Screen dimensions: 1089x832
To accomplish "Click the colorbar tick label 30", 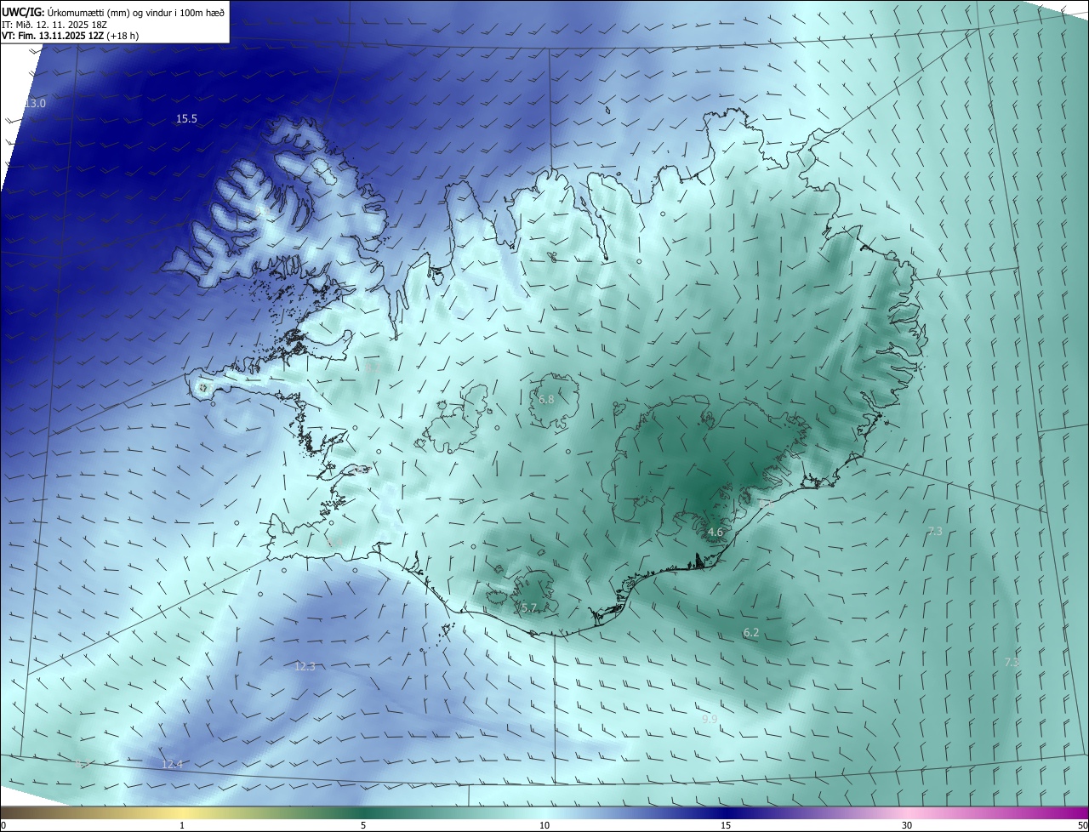I will click(907, 825).
